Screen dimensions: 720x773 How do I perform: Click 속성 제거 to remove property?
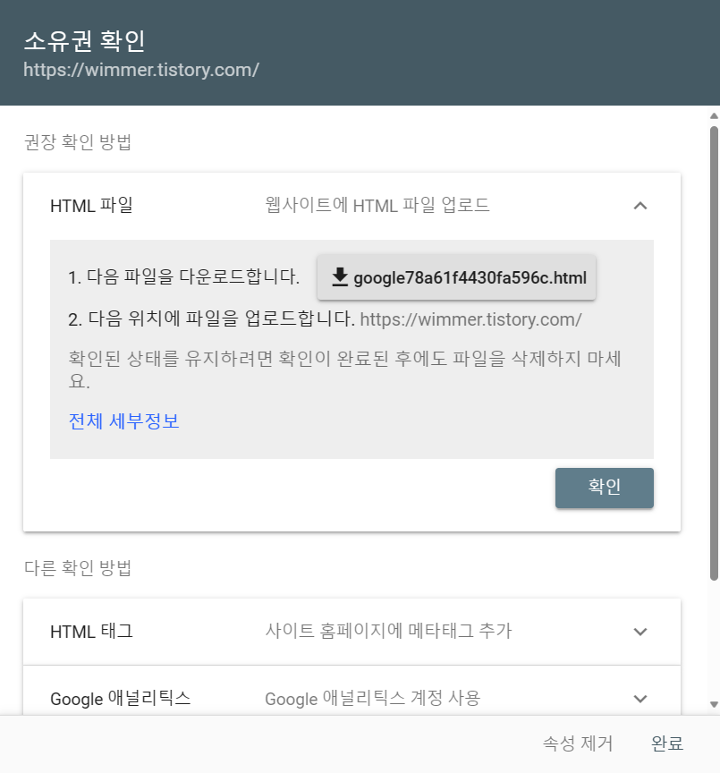[578, 743]
